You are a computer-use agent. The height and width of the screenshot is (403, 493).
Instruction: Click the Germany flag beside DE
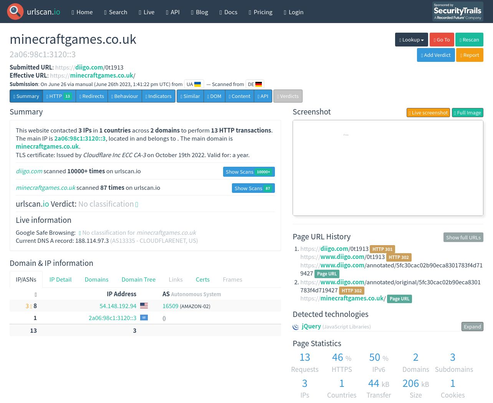[x=259, y=84]
